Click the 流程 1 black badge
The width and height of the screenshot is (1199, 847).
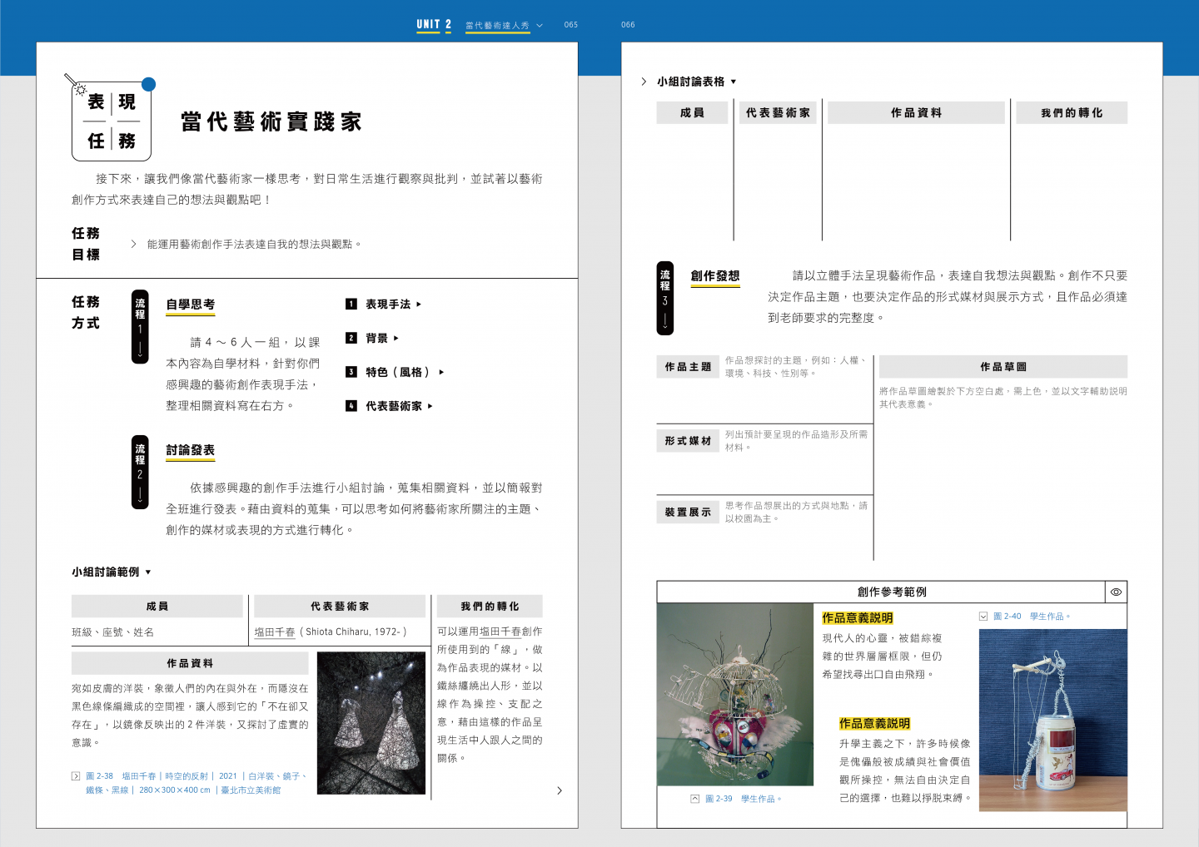click(140, 326)
